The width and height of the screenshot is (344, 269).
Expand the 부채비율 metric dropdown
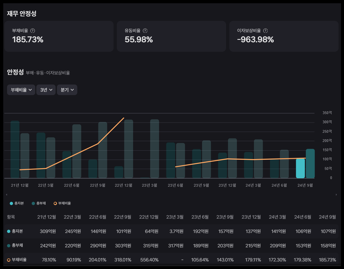(21, 90)
